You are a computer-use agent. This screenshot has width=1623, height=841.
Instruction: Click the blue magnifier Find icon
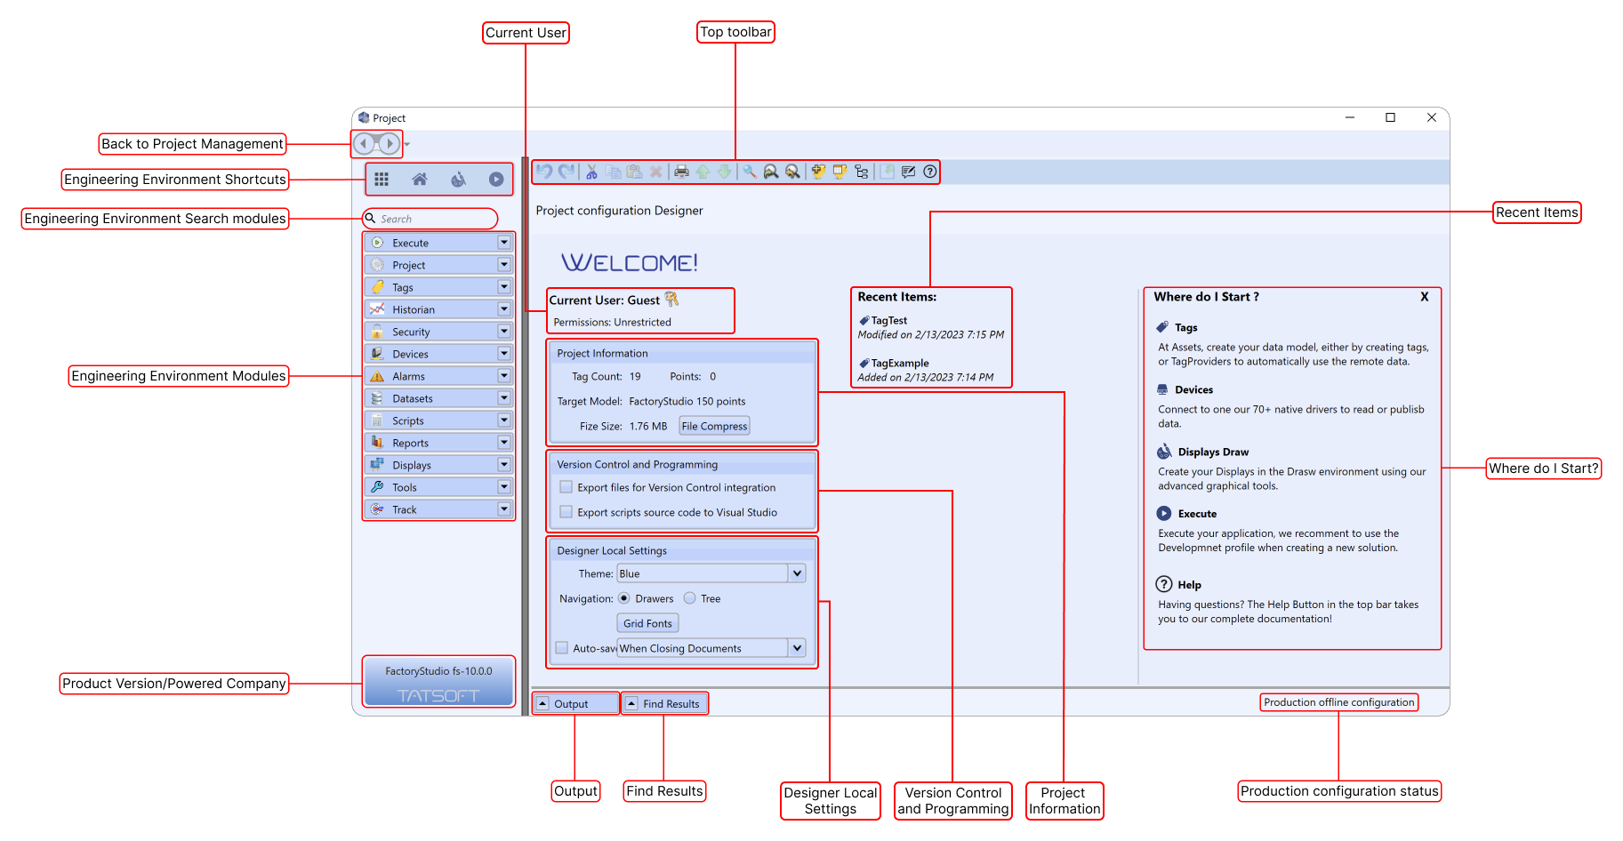tap(750, 172)
